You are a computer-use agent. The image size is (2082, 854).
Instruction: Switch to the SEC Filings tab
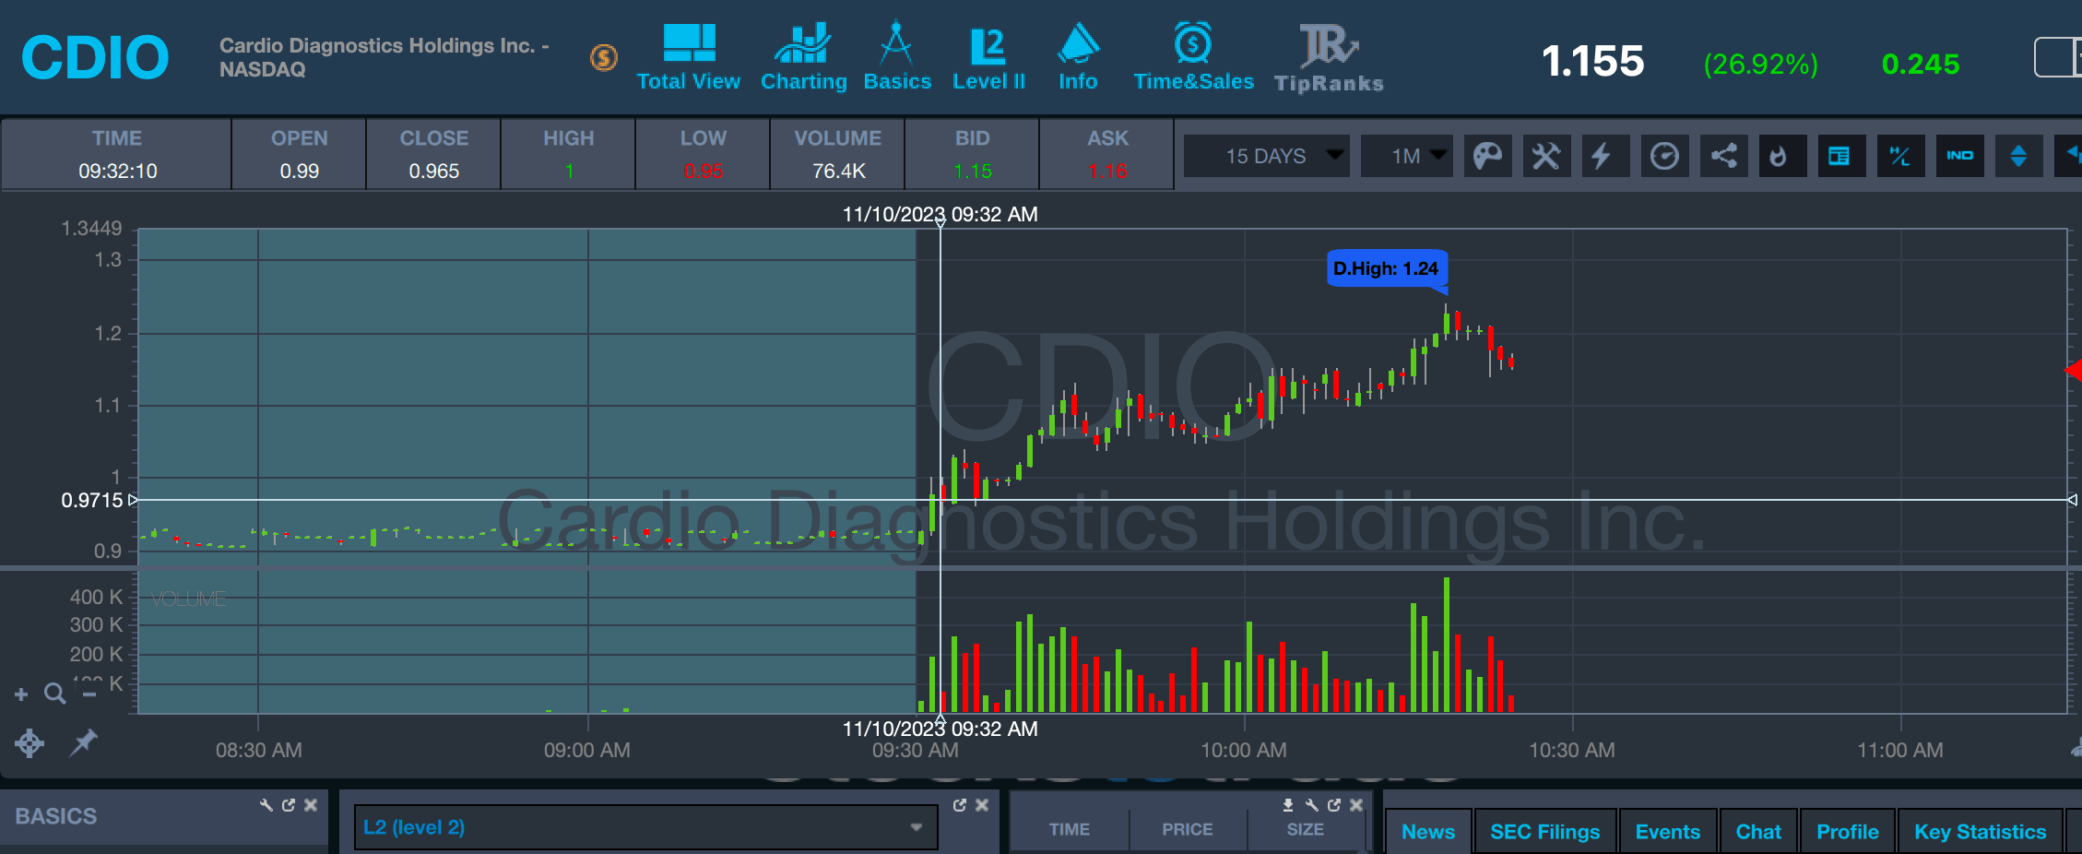1545,831
